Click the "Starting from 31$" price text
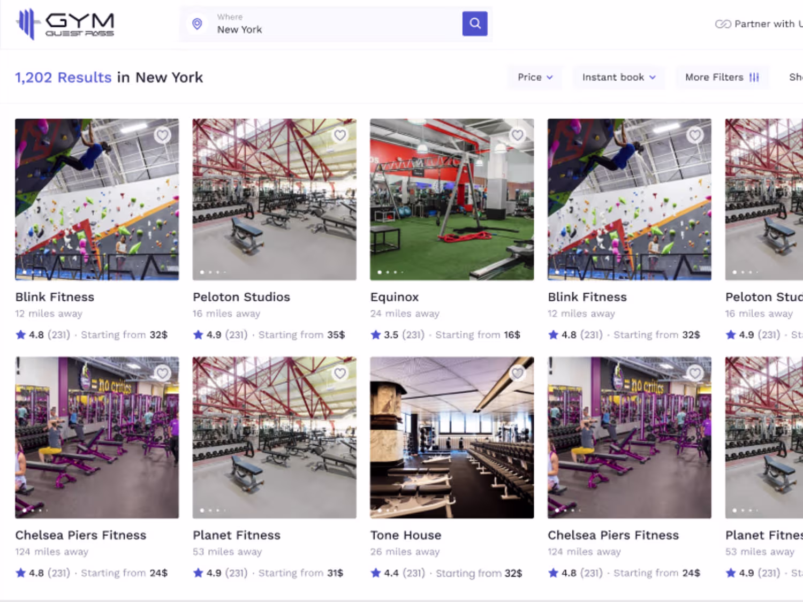Image resolution: width=803 pixels, height=602 pixels. (x=301, y=573)
